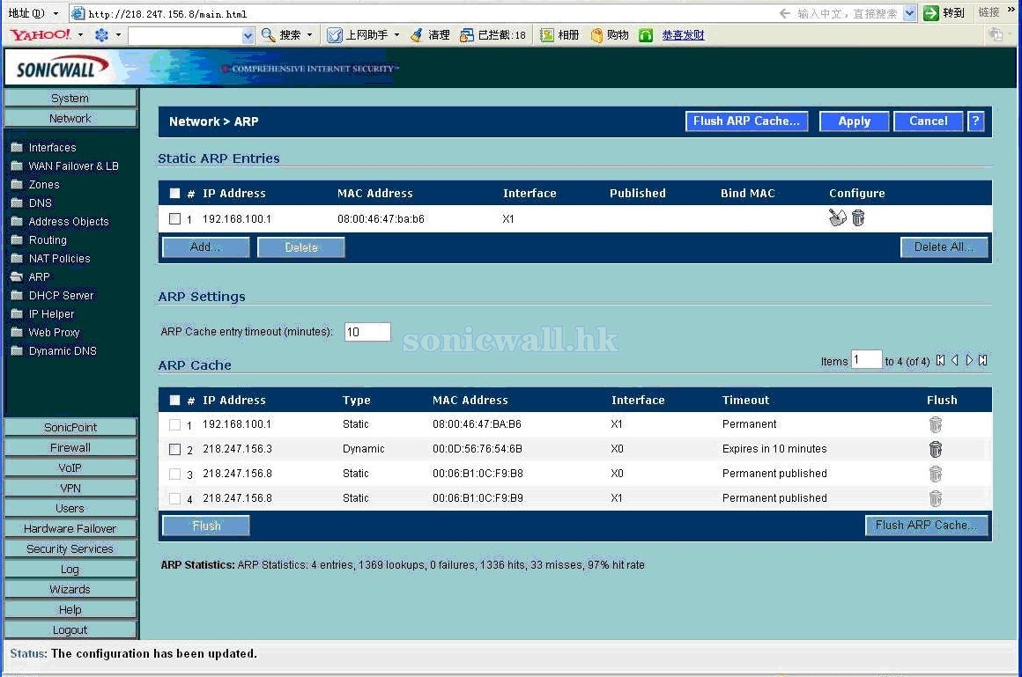1022x677 pixels.
Task: Select all static ARP entries header checkbox
Action: point(174,194)
